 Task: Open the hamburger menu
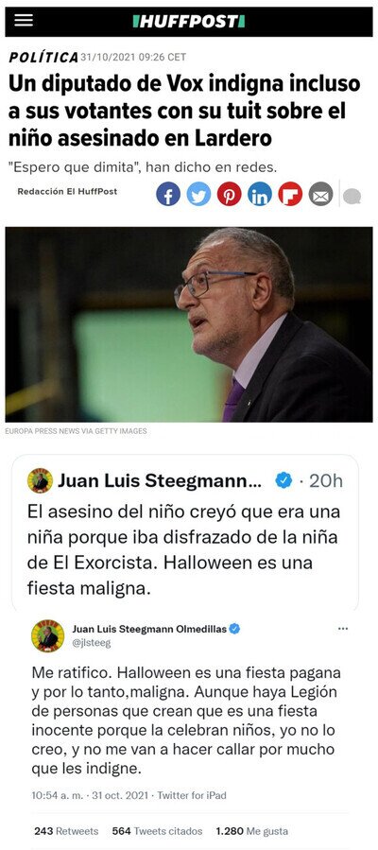pyautogui.click(x=24, y=20)
